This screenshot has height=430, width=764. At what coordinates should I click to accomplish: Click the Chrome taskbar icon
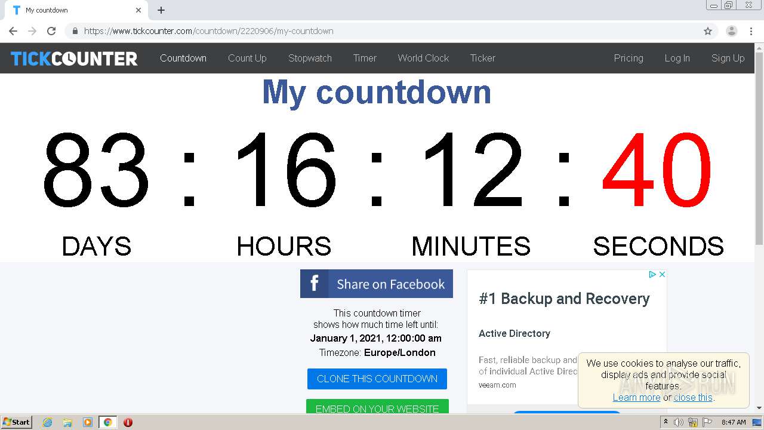(107, 422)
